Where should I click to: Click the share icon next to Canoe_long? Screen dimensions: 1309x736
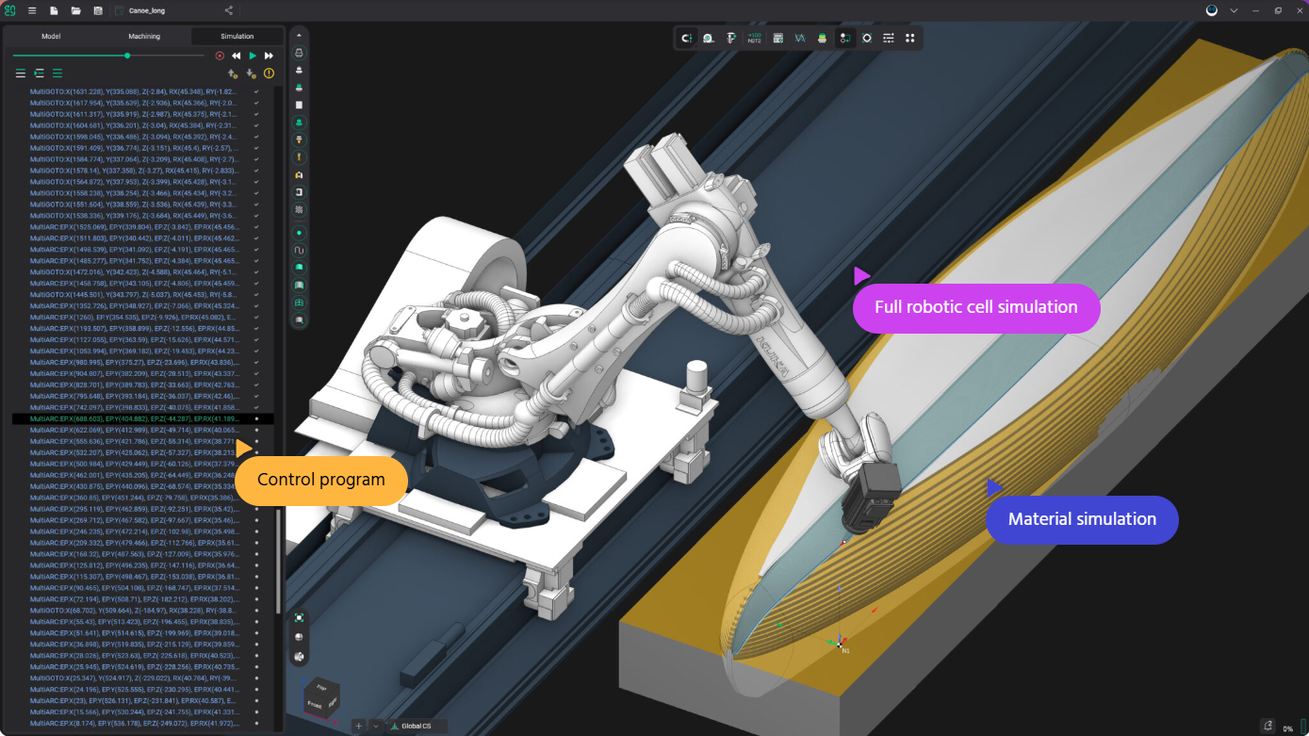point(229,10)
